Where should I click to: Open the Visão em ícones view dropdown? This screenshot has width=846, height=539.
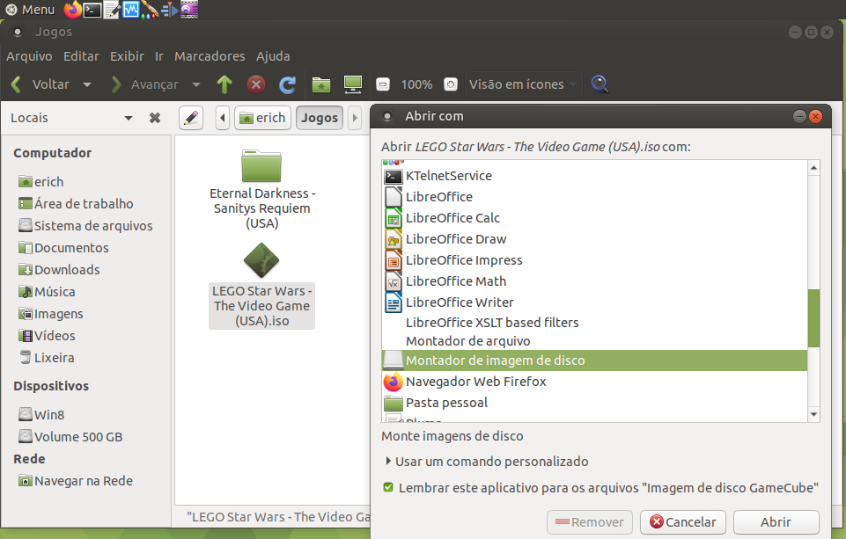523,84
